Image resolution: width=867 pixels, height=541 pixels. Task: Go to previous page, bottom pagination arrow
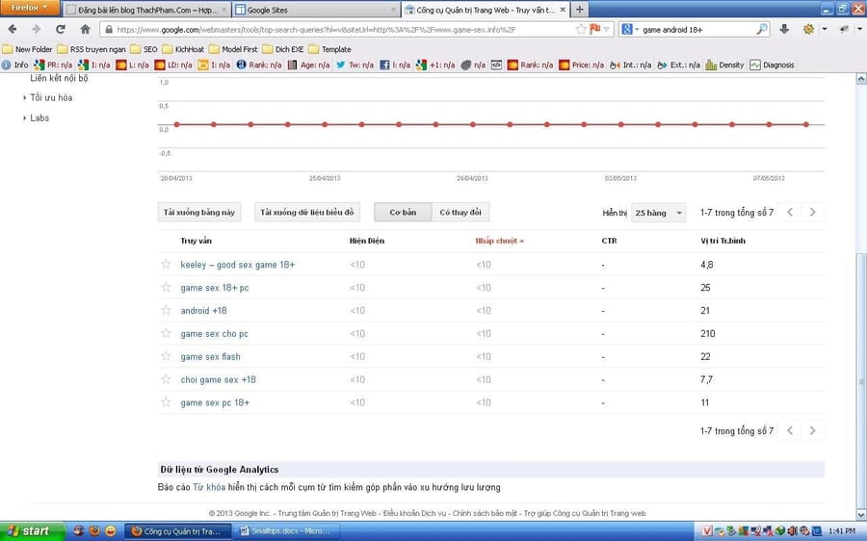coord(790,430)
